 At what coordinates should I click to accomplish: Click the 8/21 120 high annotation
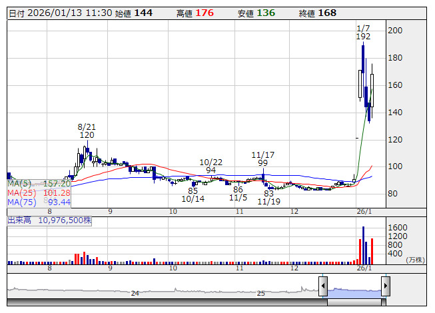(x=87, y=130)
